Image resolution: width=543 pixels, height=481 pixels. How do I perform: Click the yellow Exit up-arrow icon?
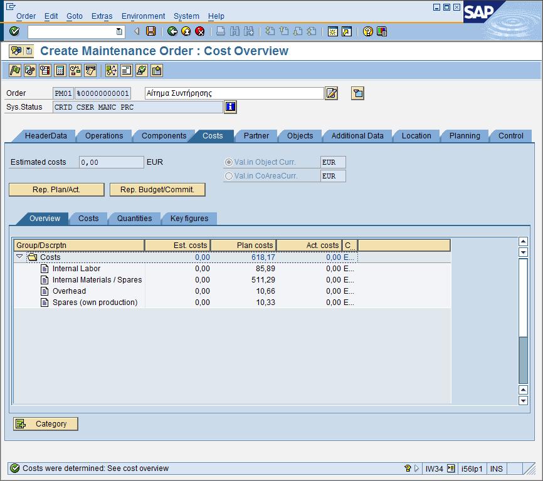coord(186,31)
